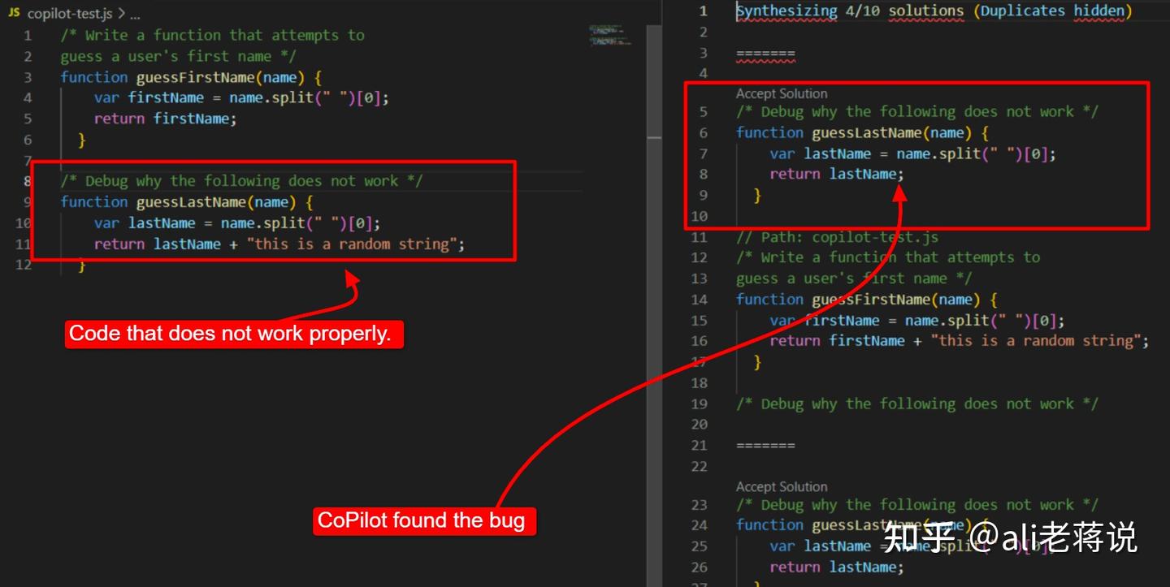Click line number 7 in the left editor gutter
This screenshot has width=1170, height=587.
(28, 160)
